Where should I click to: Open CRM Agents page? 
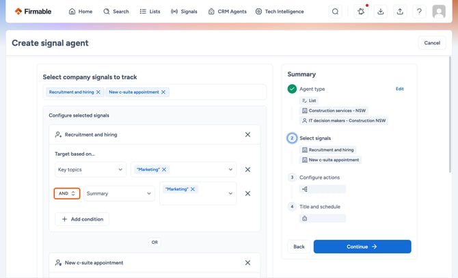click(228, 12)
